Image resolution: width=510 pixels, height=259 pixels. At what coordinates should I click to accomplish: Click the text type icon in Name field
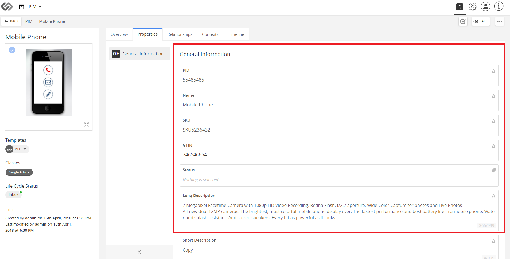coord(493,96)
